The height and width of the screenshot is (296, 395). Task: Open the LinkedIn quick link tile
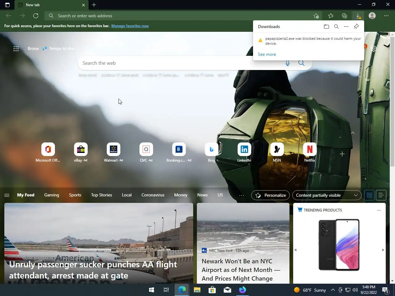tap(244, 153)
